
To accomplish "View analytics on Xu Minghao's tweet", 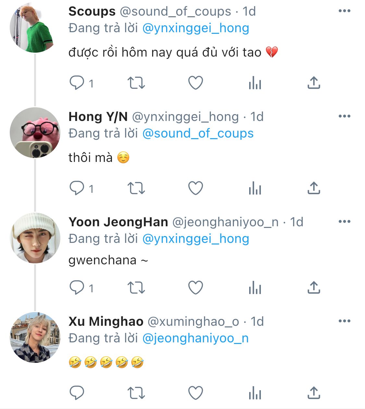I will click(x=255, y=393).
